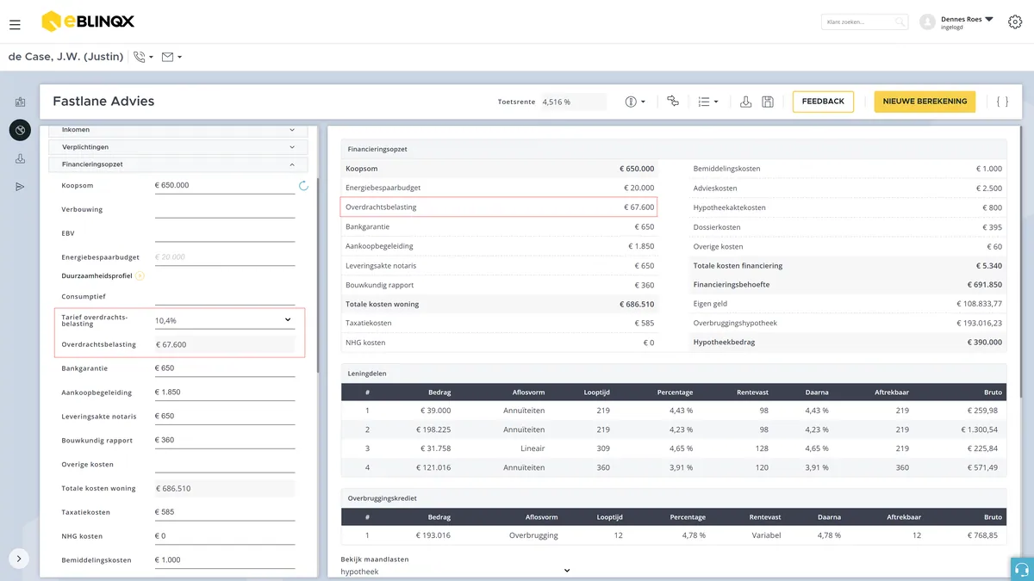Image resolution: width=1034 pixels, height=581 pixels.
Task: Open the phone contact options
Action: pyautogui.click(x=143, y=57)
